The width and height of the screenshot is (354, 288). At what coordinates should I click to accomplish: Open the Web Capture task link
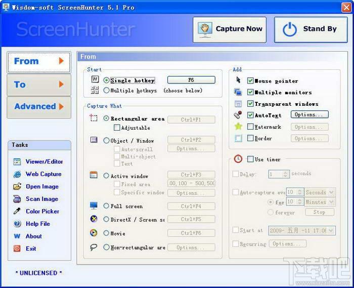click(x=43, y=174)
